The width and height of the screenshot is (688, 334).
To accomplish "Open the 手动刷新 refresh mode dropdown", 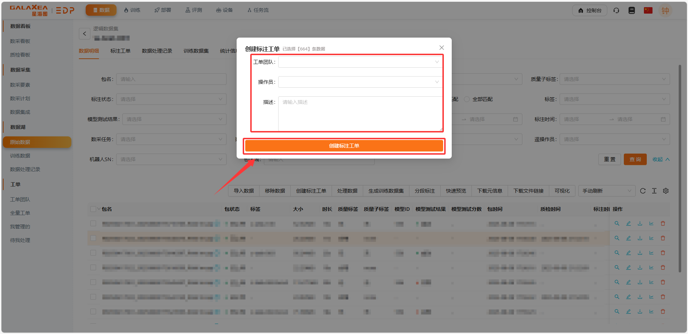I will pos(606,191).
